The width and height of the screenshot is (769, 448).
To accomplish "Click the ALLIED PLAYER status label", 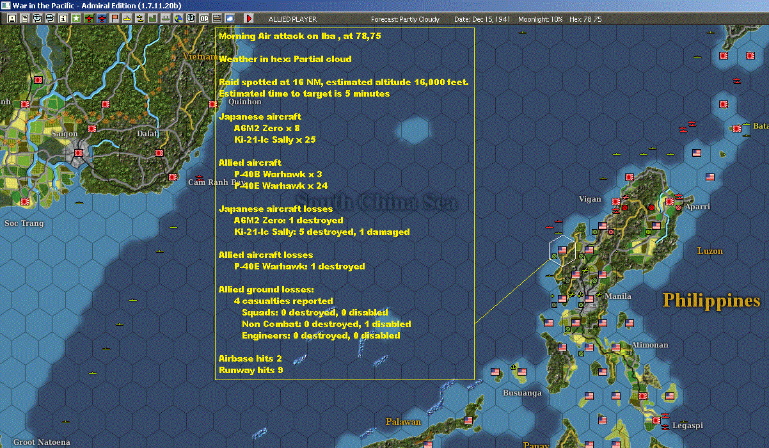I will [x=292, y=19].
